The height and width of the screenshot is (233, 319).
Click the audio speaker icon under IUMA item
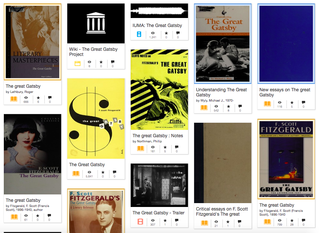coord(139,34)
